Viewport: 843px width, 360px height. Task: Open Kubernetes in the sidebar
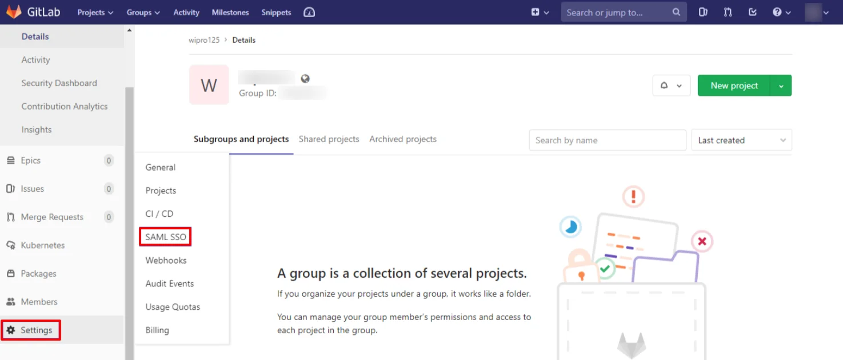(42, 245)
